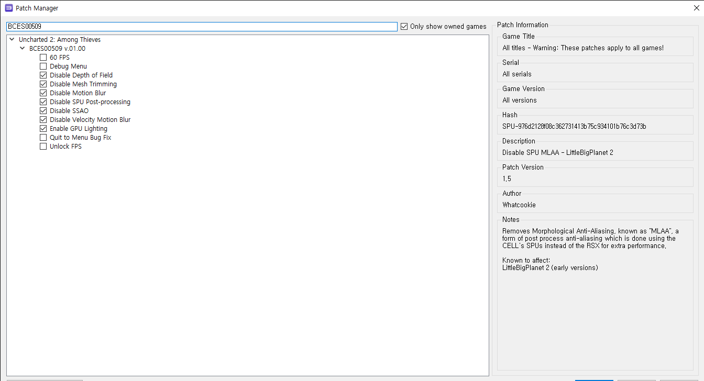Click the Disable SPU MLAA description text
704x381 pixels.
(x=558, y=153)
